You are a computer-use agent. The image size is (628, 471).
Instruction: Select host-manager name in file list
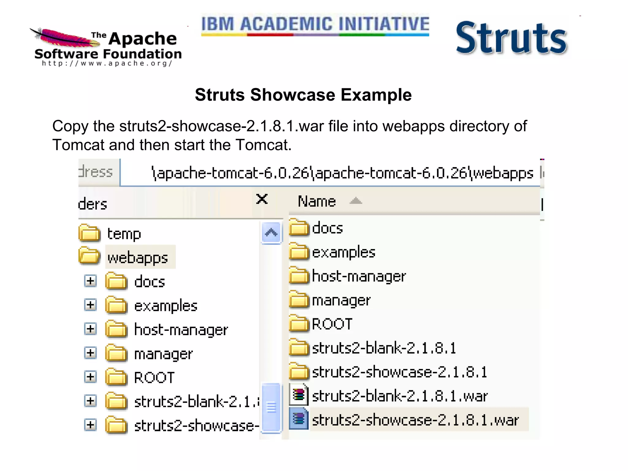pyautogui.click(x=359, y=276)
